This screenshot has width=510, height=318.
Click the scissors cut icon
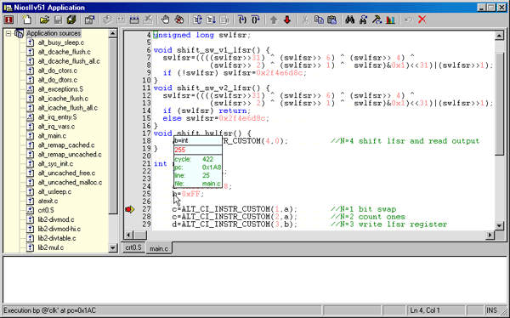point(305,20)
